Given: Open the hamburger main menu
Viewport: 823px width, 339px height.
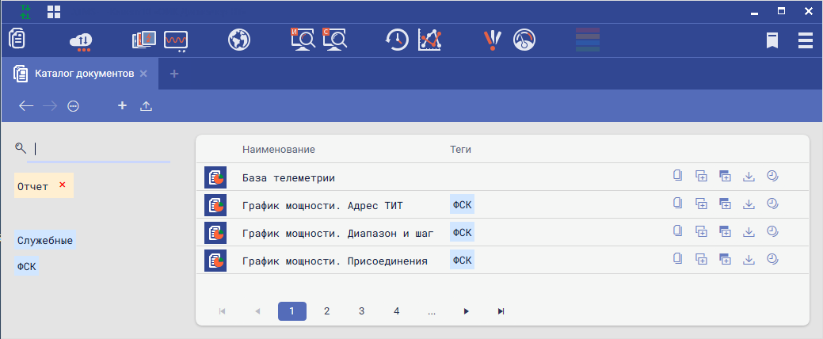Looking at the screenshot, I should coord(806,40).
